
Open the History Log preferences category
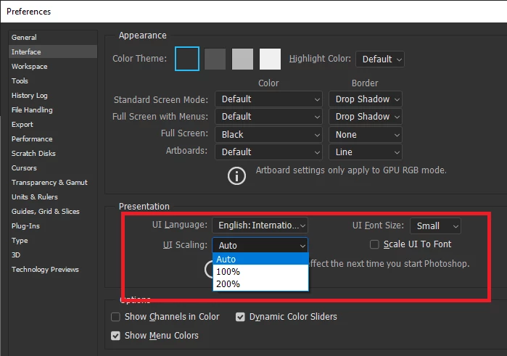53,96
